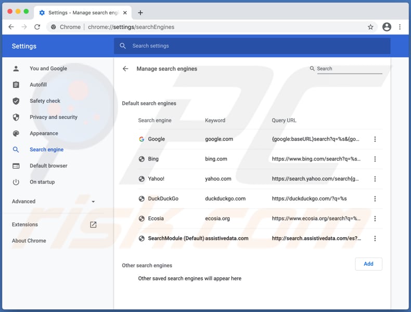Select Search engine in sidebar
Screen dimensions: 411x312
(46, 150)
